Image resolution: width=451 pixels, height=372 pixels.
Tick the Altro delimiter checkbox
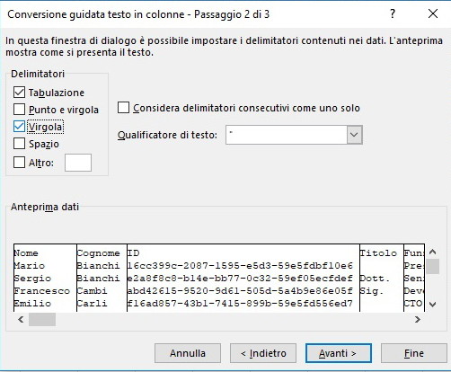(19, 163)
